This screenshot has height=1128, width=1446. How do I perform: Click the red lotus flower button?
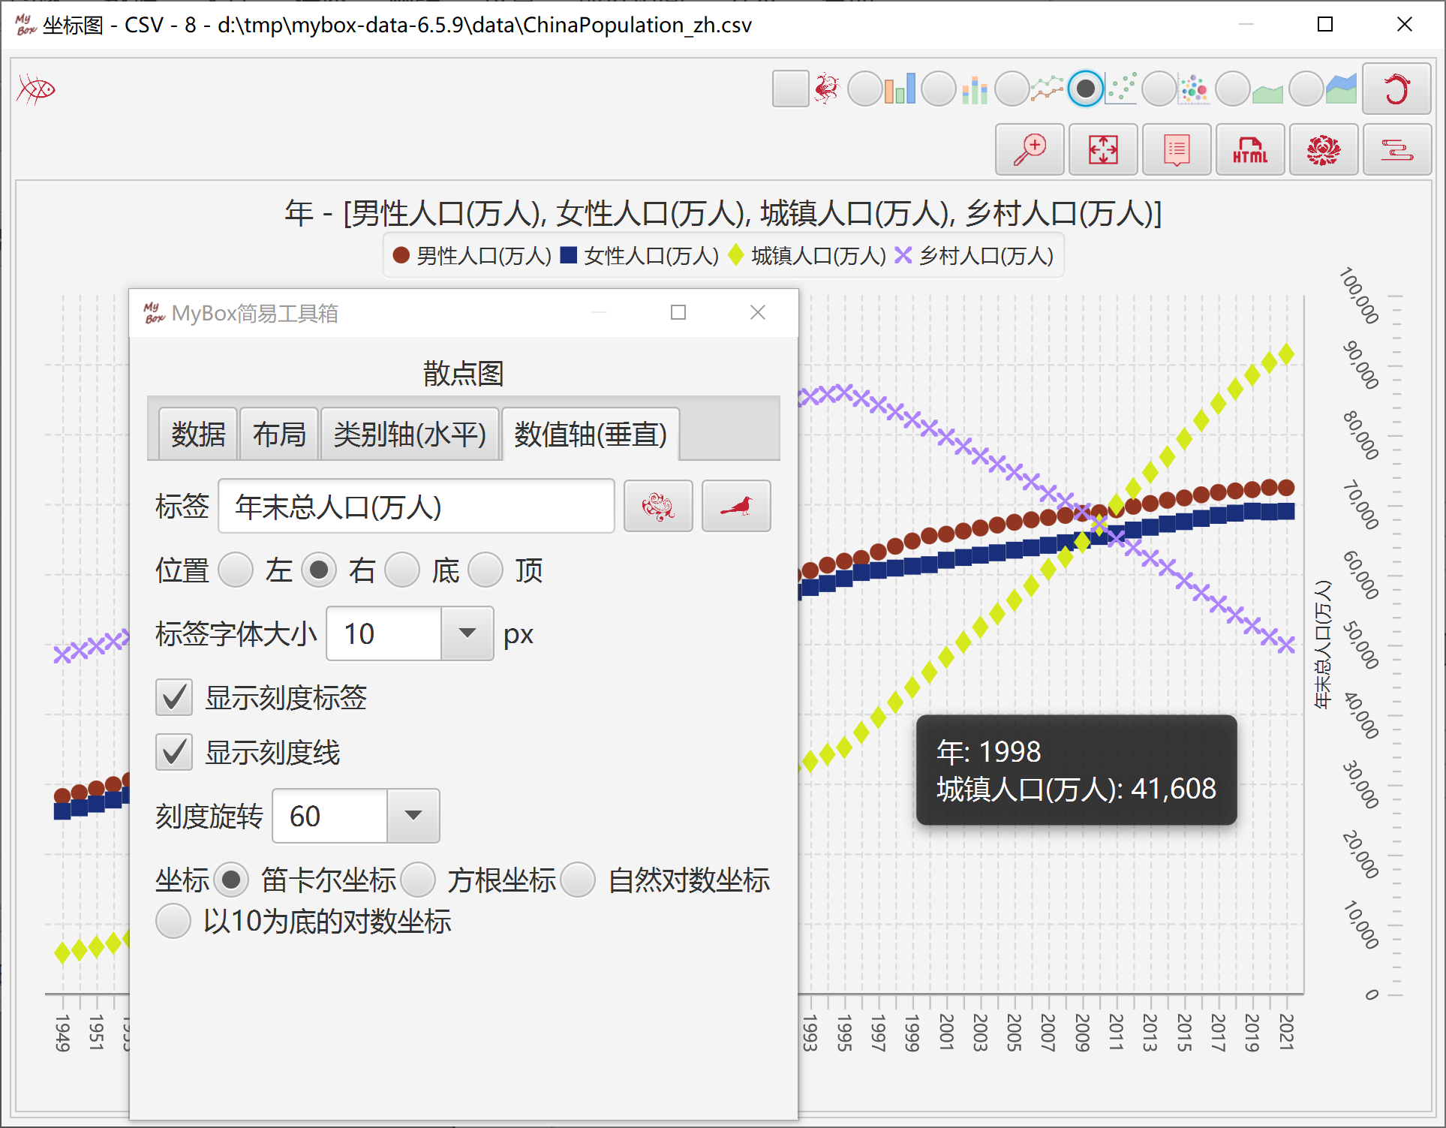[1324, 149]
